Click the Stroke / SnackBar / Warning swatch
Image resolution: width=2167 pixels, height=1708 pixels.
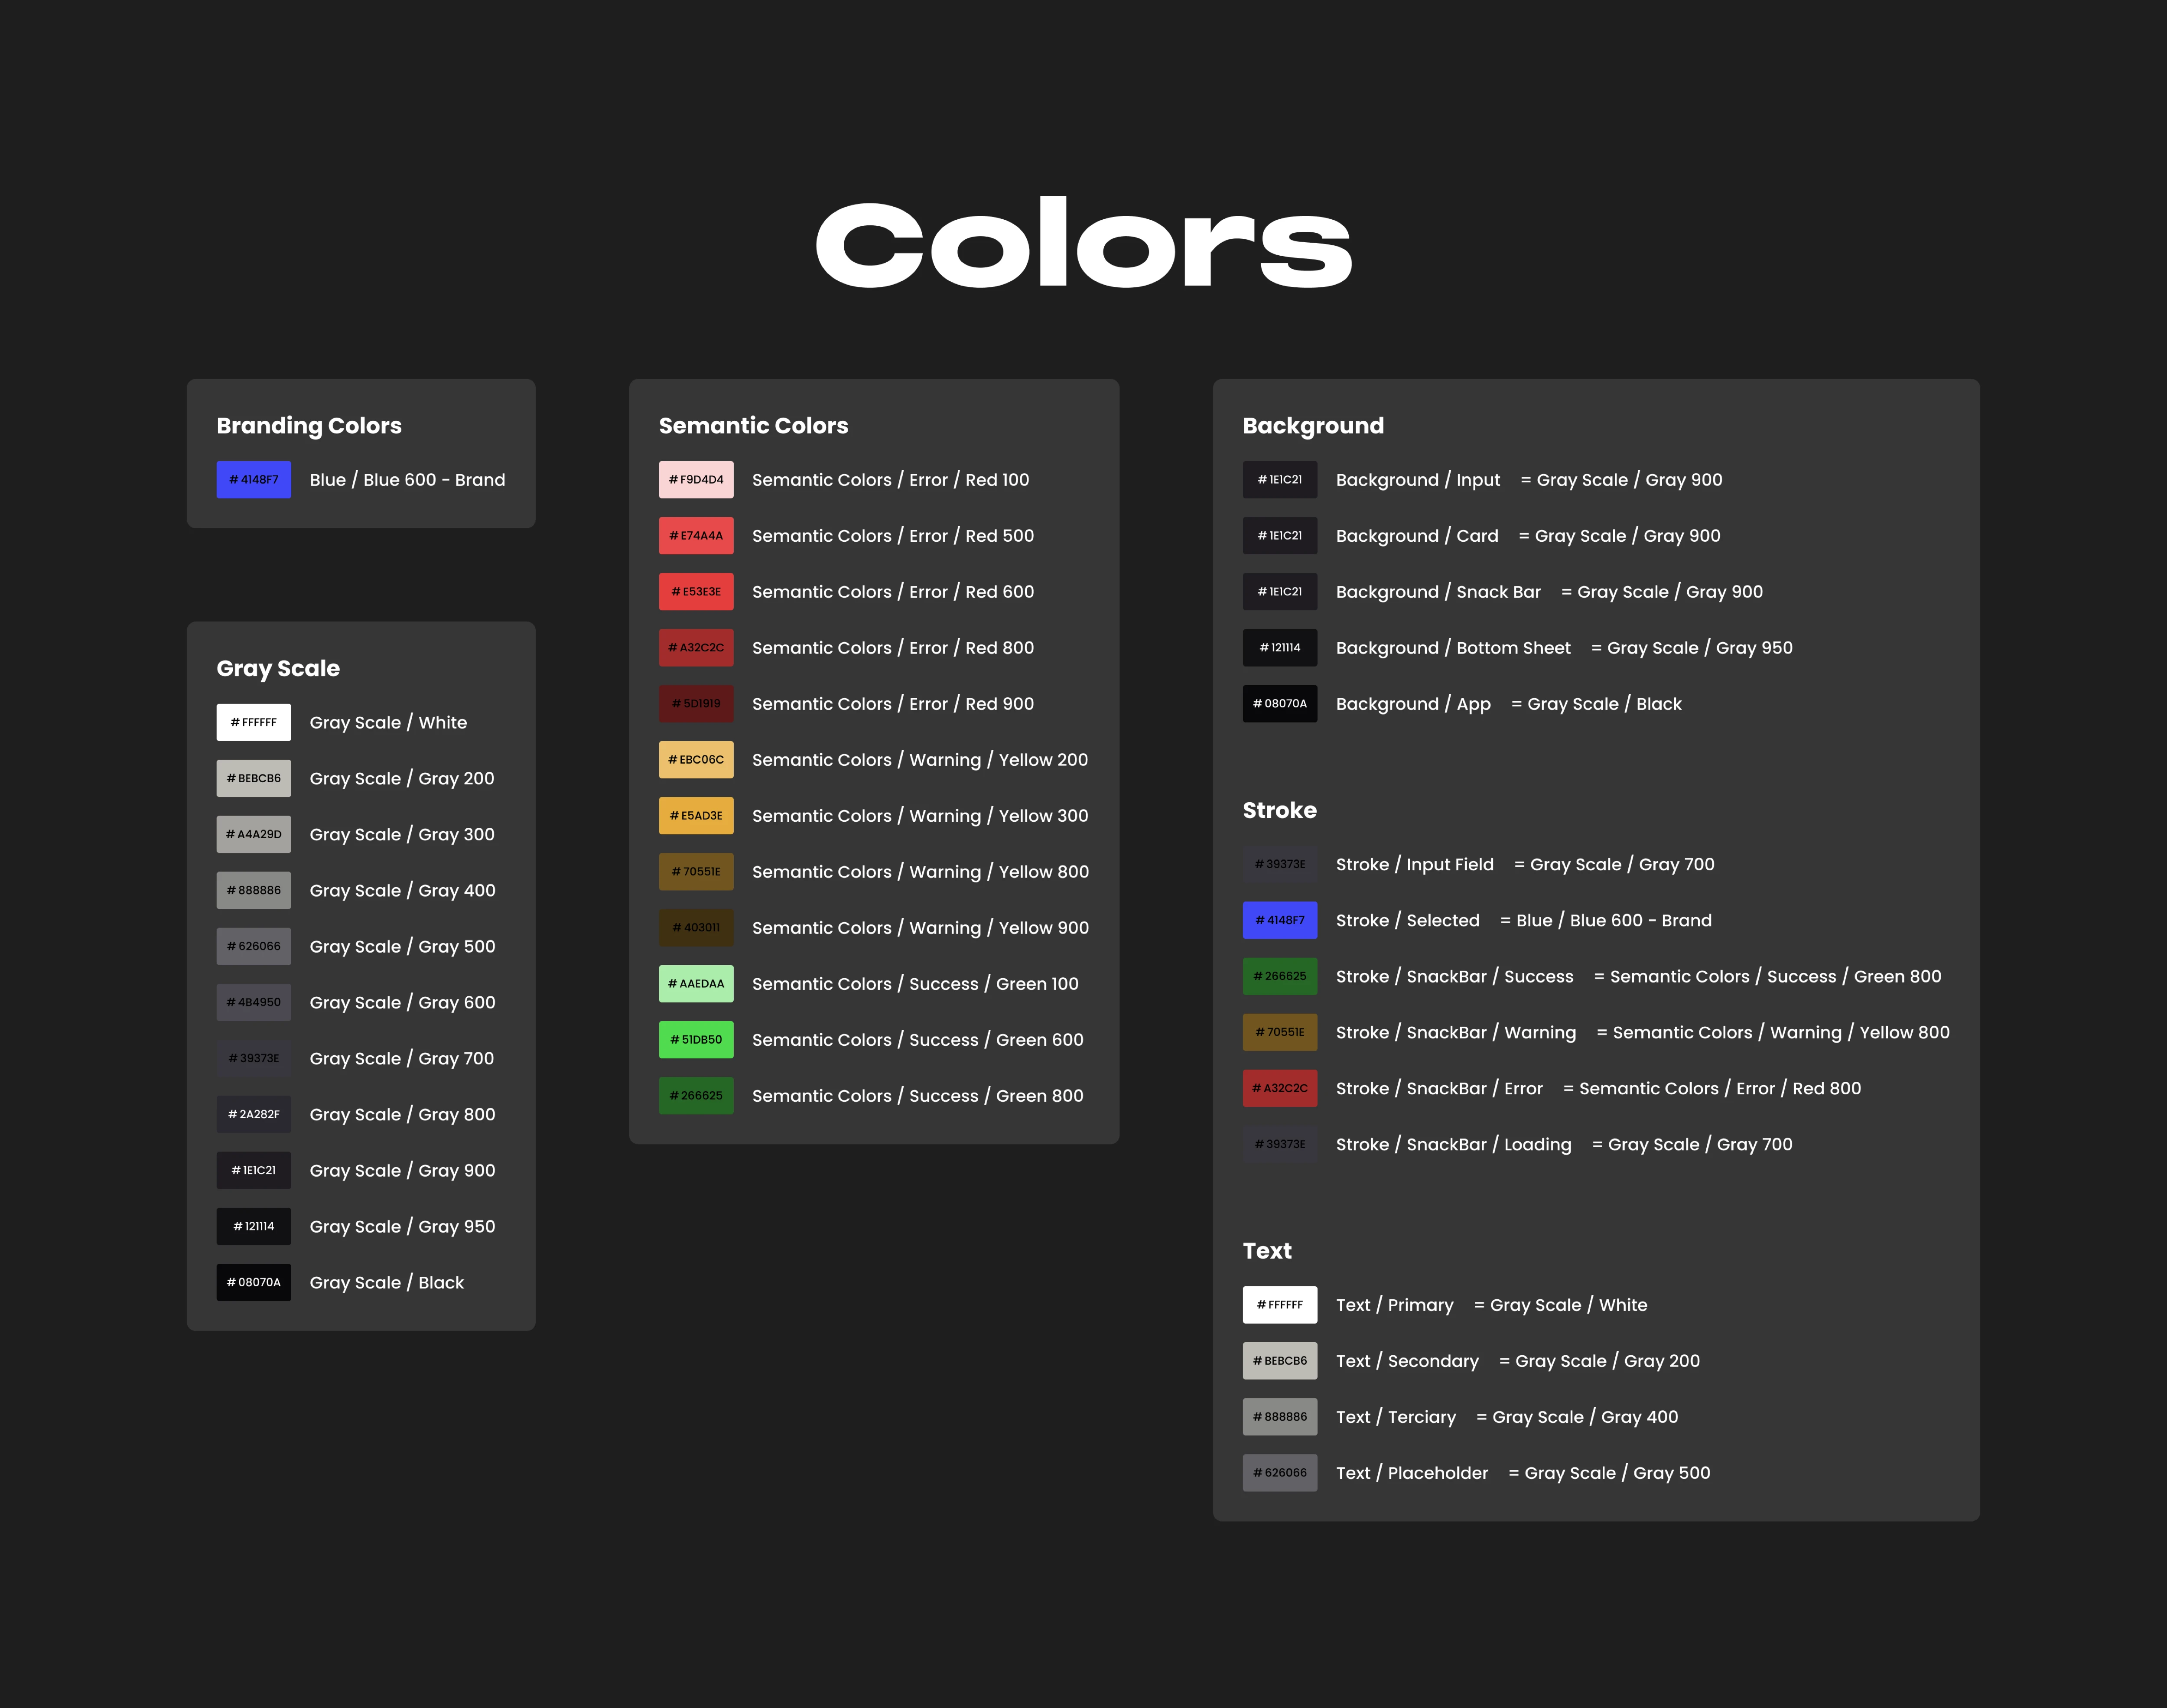coord(1280,1032)
